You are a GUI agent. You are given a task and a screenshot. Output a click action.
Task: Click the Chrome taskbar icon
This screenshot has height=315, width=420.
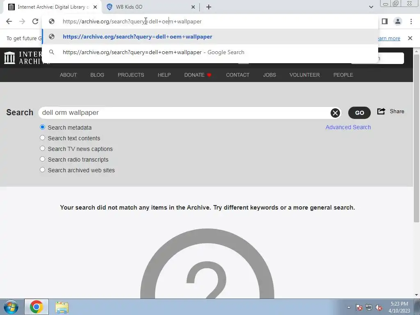37,307
